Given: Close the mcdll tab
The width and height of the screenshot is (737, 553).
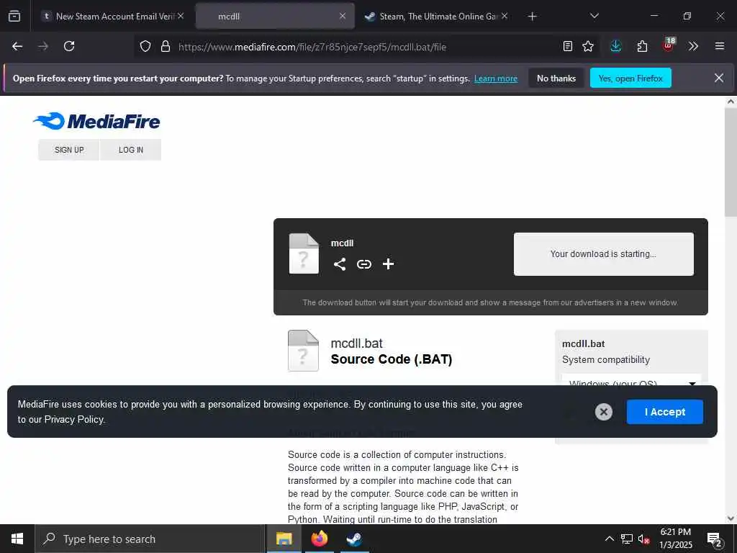Looking at the screenshot, I should [343, 16].
